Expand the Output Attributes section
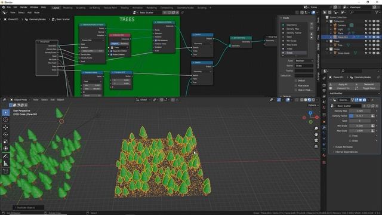The image size is (382, 215). pos(344,147)
